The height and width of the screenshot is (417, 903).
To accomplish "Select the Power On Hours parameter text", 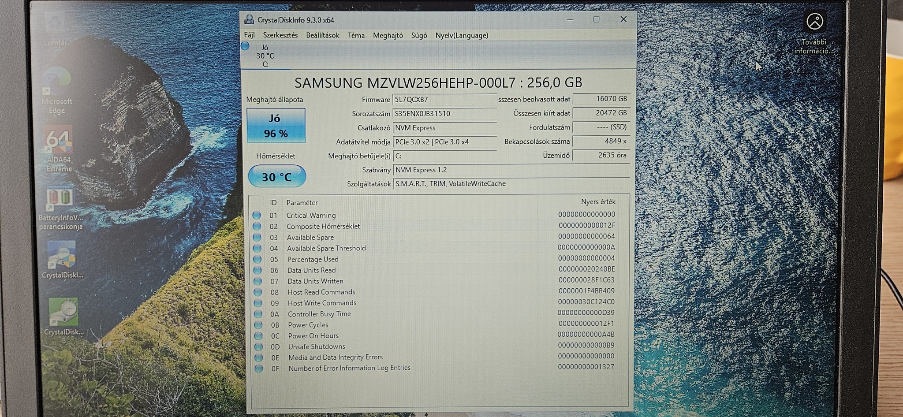I will point(313,336).
